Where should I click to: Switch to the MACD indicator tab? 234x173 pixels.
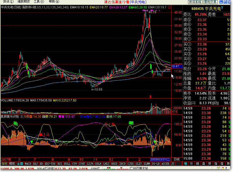click(28, 164)
